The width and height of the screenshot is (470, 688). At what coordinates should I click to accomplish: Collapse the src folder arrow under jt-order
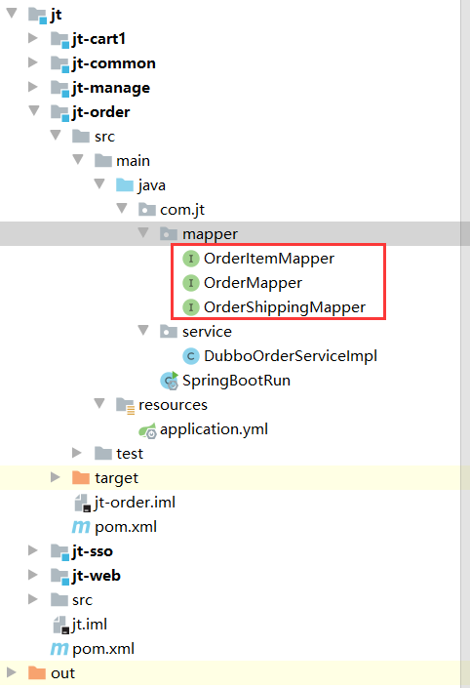coord(56,135)
